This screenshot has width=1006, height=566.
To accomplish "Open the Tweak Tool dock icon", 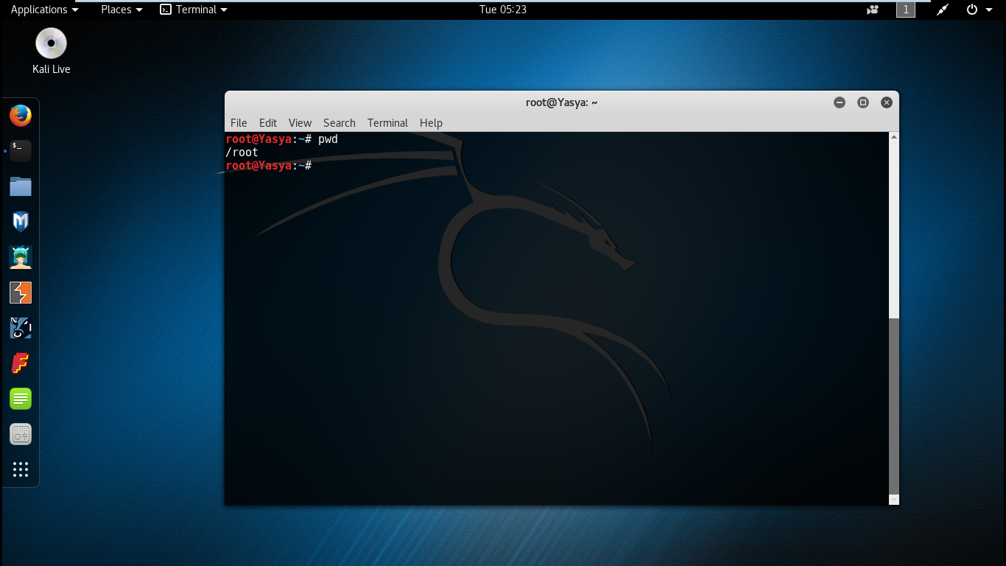I will (x=21, y=434).
